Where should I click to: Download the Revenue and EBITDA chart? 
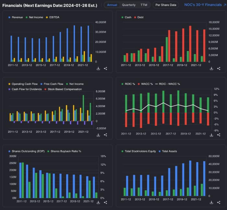pos(98,69)
